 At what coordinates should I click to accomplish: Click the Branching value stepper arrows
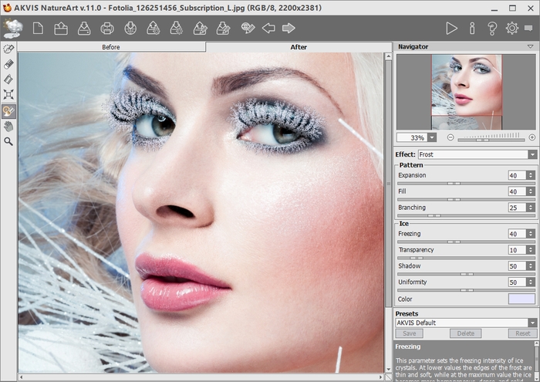531,208
